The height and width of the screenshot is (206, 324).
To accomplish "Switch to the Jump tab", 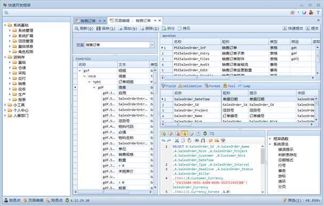I will point(244,86).
